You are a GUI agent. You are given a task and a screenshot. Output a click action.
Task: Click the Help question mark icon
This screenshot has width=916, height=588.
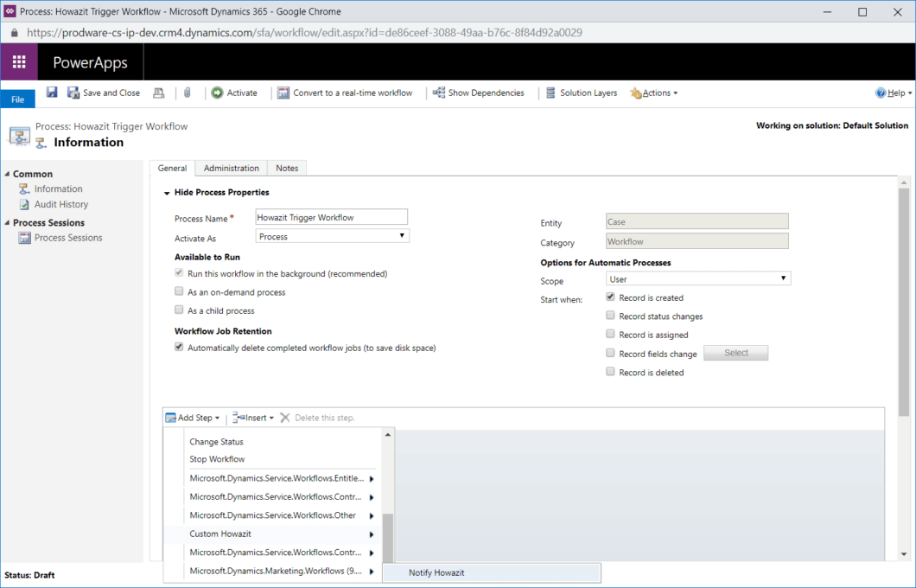coord(881,93)
